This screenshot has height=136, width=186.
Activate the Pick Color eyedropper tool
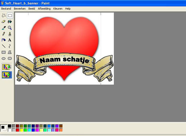[4, 28]
